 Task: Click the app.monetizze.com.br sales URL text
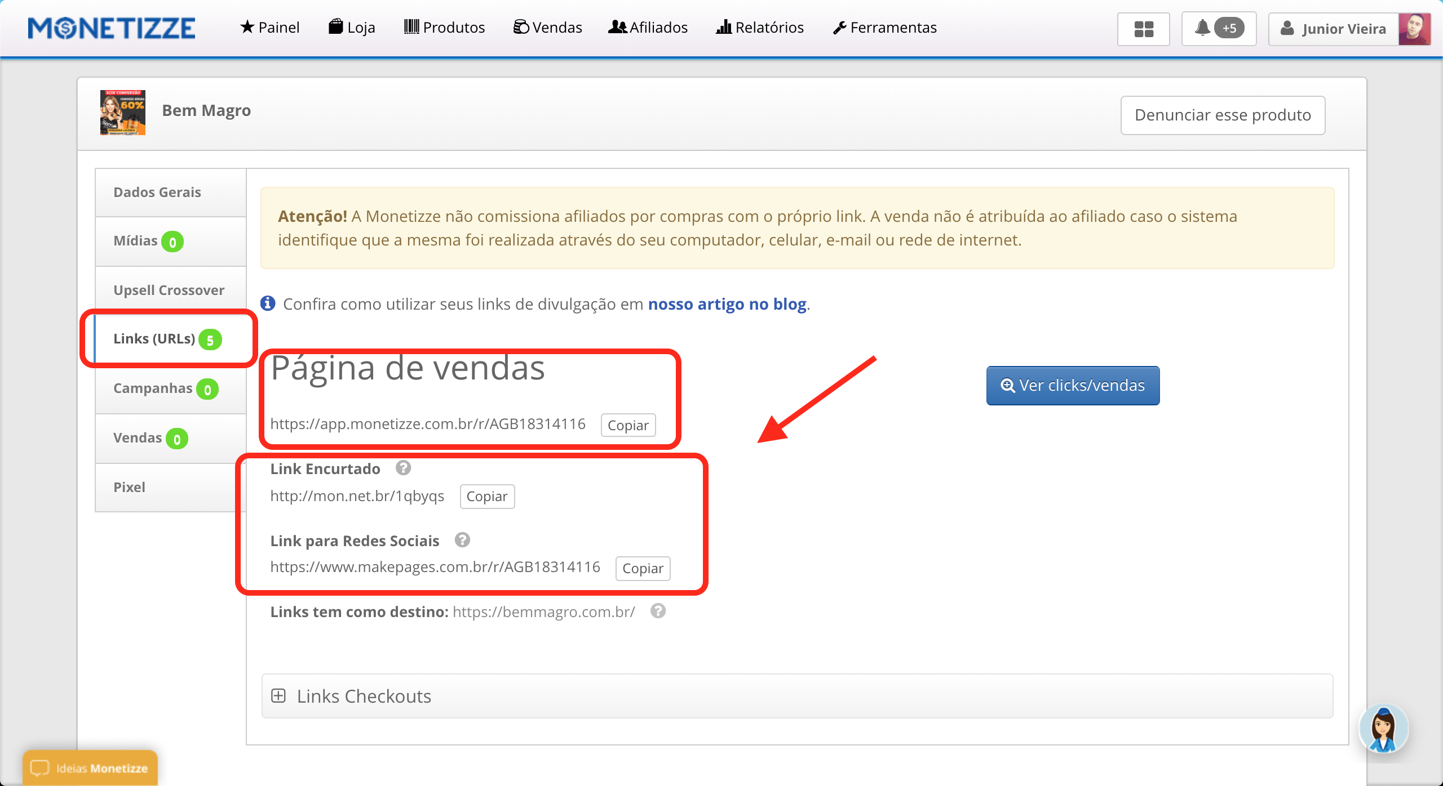click(x=428, y=424)
